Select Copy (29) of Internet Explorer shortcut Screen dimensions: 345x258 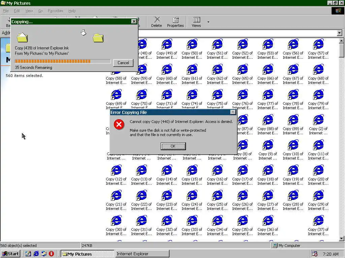click(x=318, y=201)
